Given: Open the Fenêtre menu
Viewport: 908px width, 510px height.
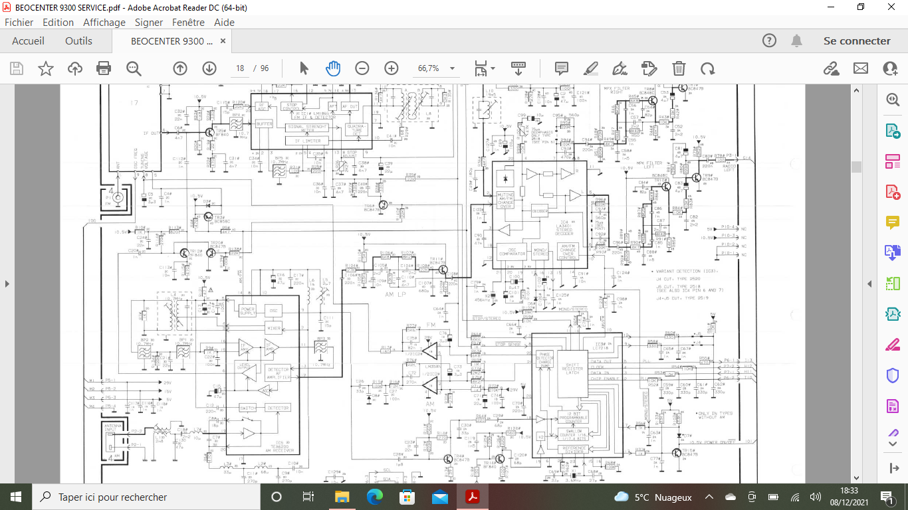Looking at the screenshot, I should (188, 22).
